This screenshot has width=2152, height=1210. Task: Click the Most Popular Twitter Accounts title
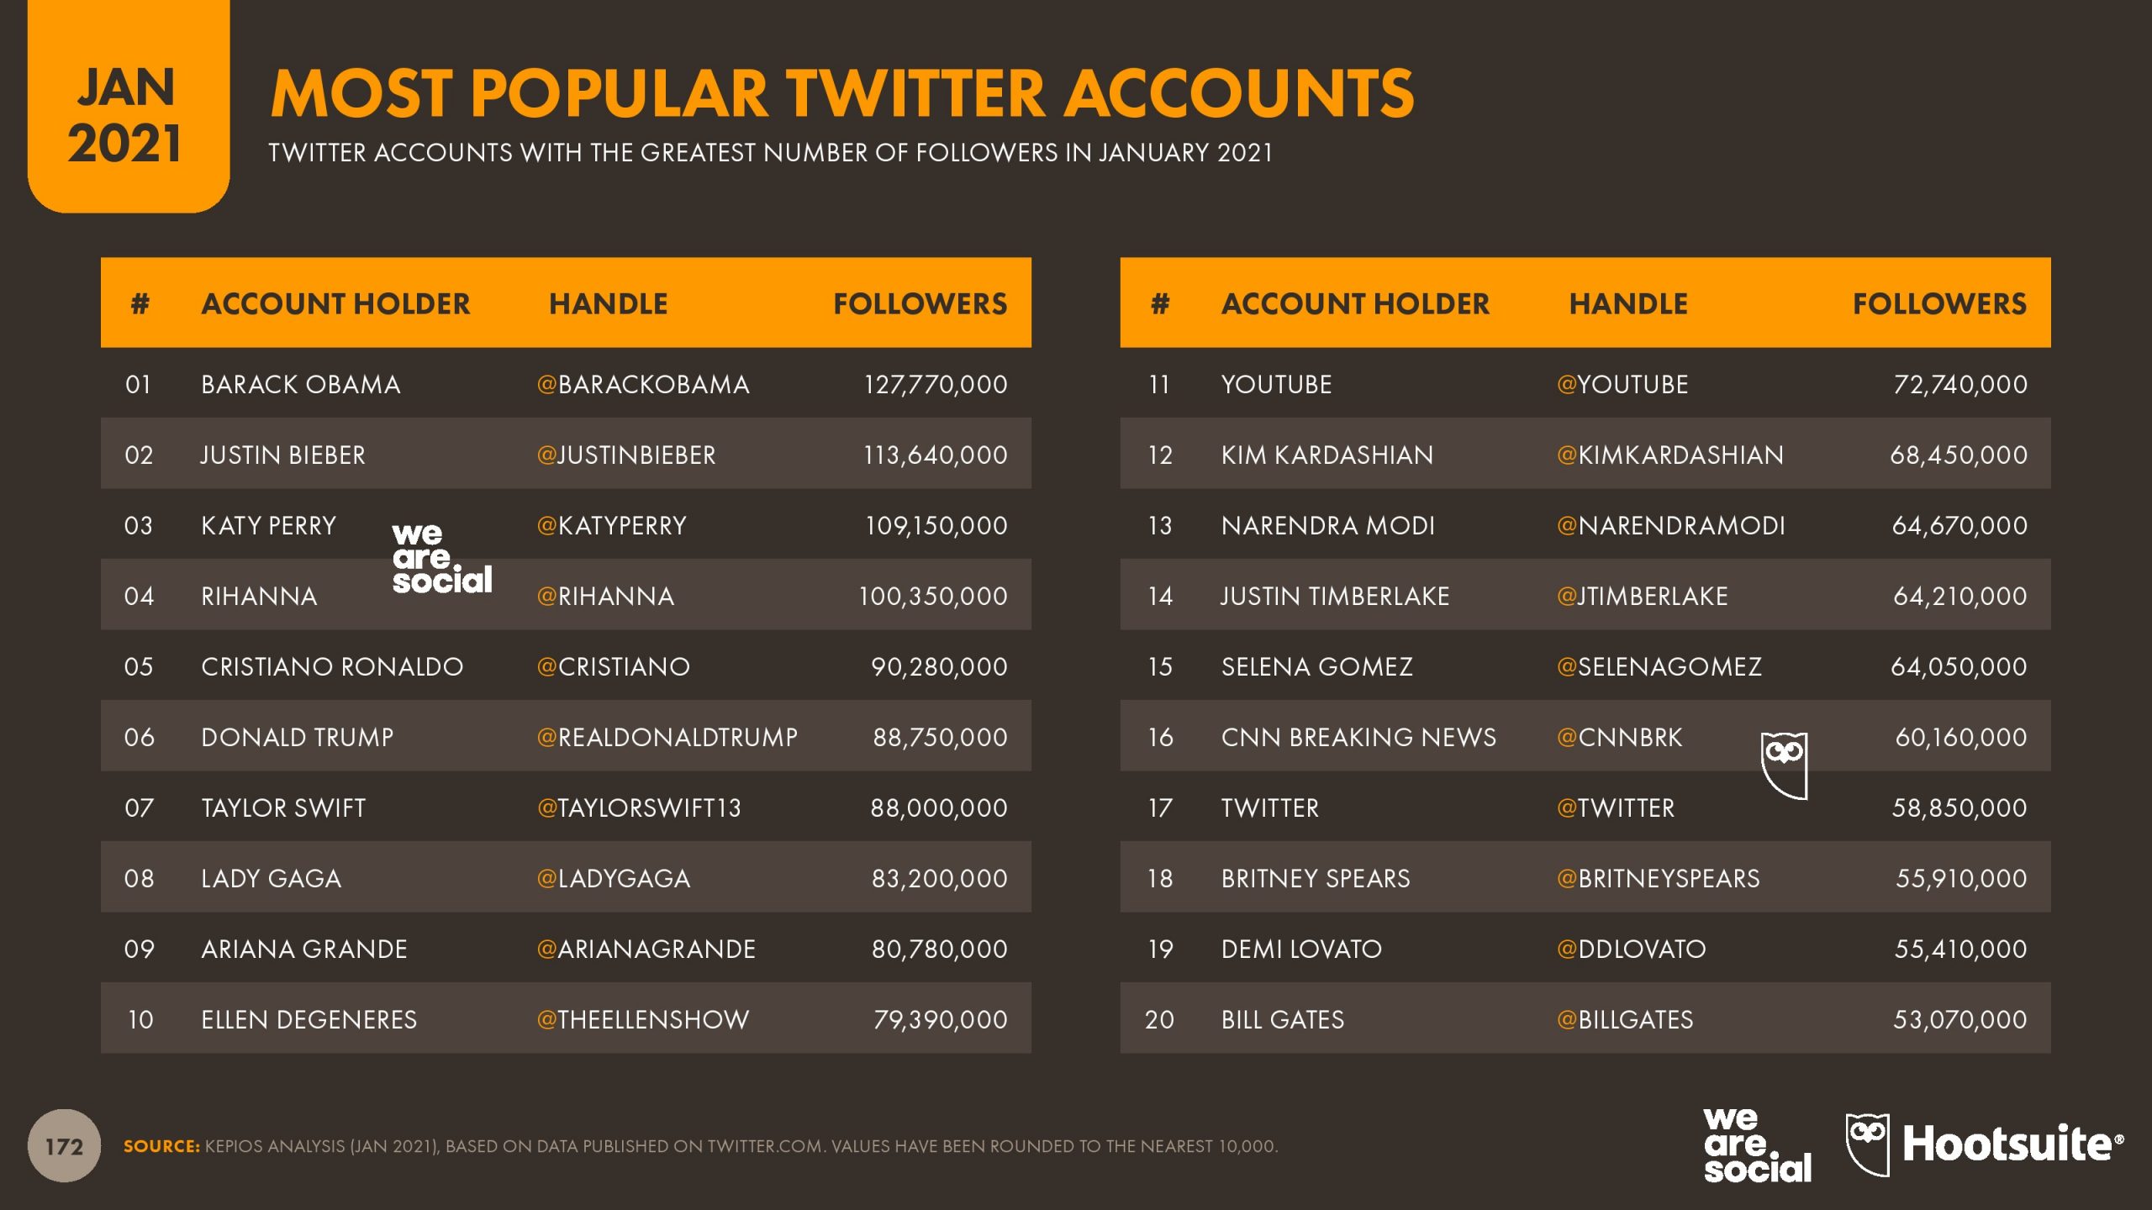pos(842,92)
